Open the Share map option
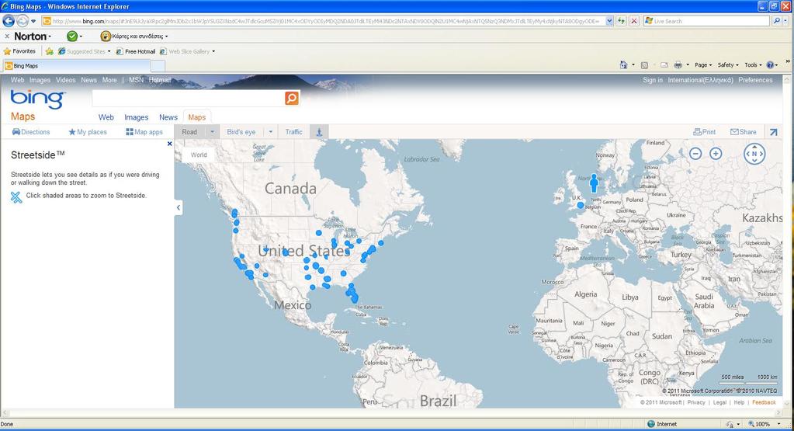The height and width of the screenshot is (431, 794). pyautogui.click(x=743, y=132)
